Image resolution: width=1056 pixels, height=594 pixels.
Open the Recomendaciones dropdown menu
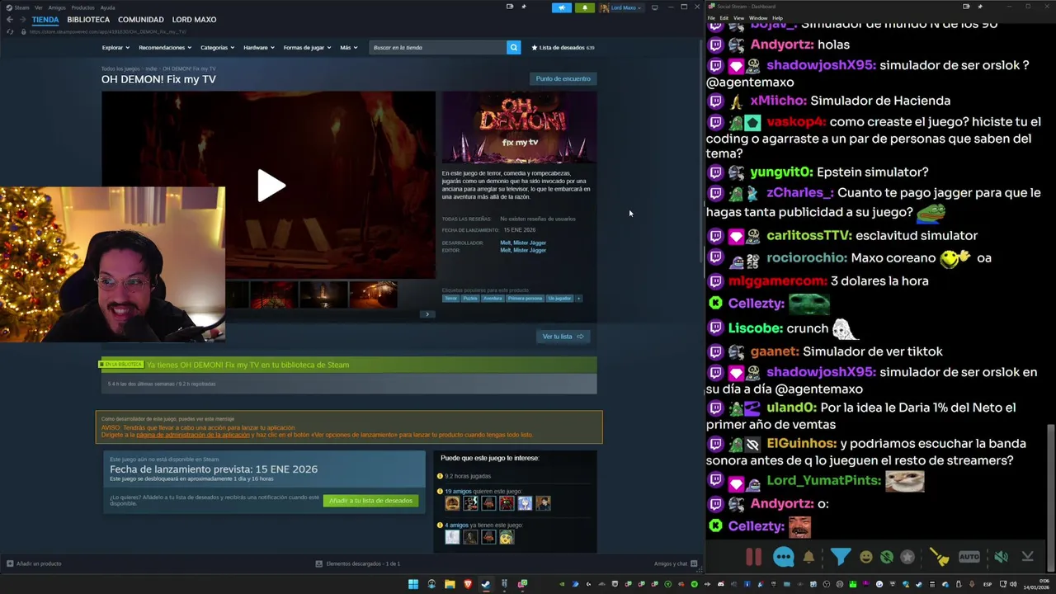coord(164,47)
